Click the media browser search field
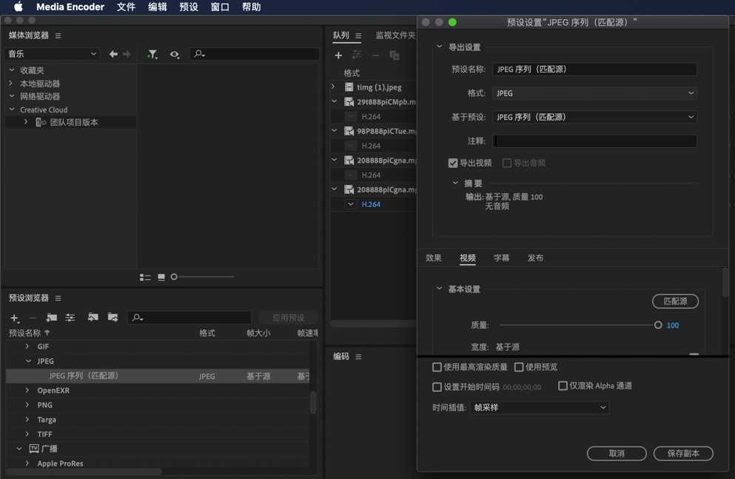This screenshot has height=479, width=735. coord(254,54)
